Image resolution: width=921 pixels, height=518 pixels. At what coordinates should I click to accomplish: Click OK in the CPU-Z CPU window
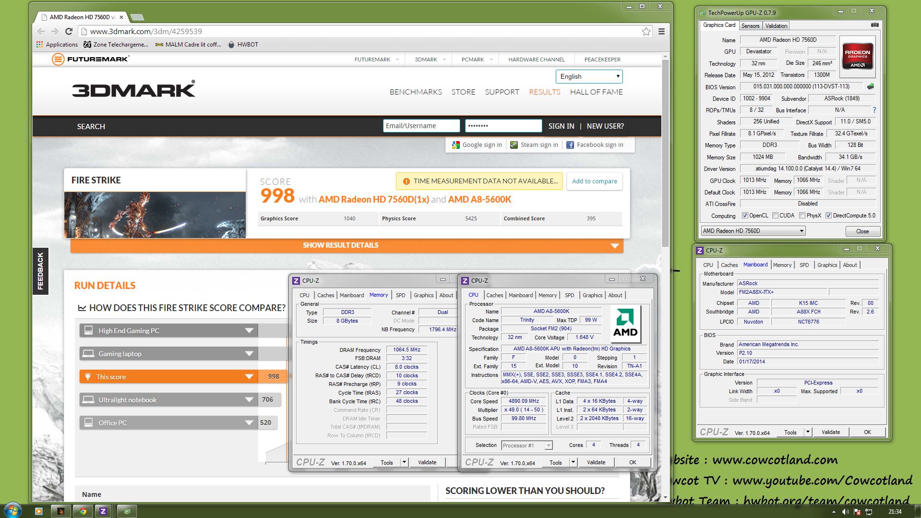633,462
